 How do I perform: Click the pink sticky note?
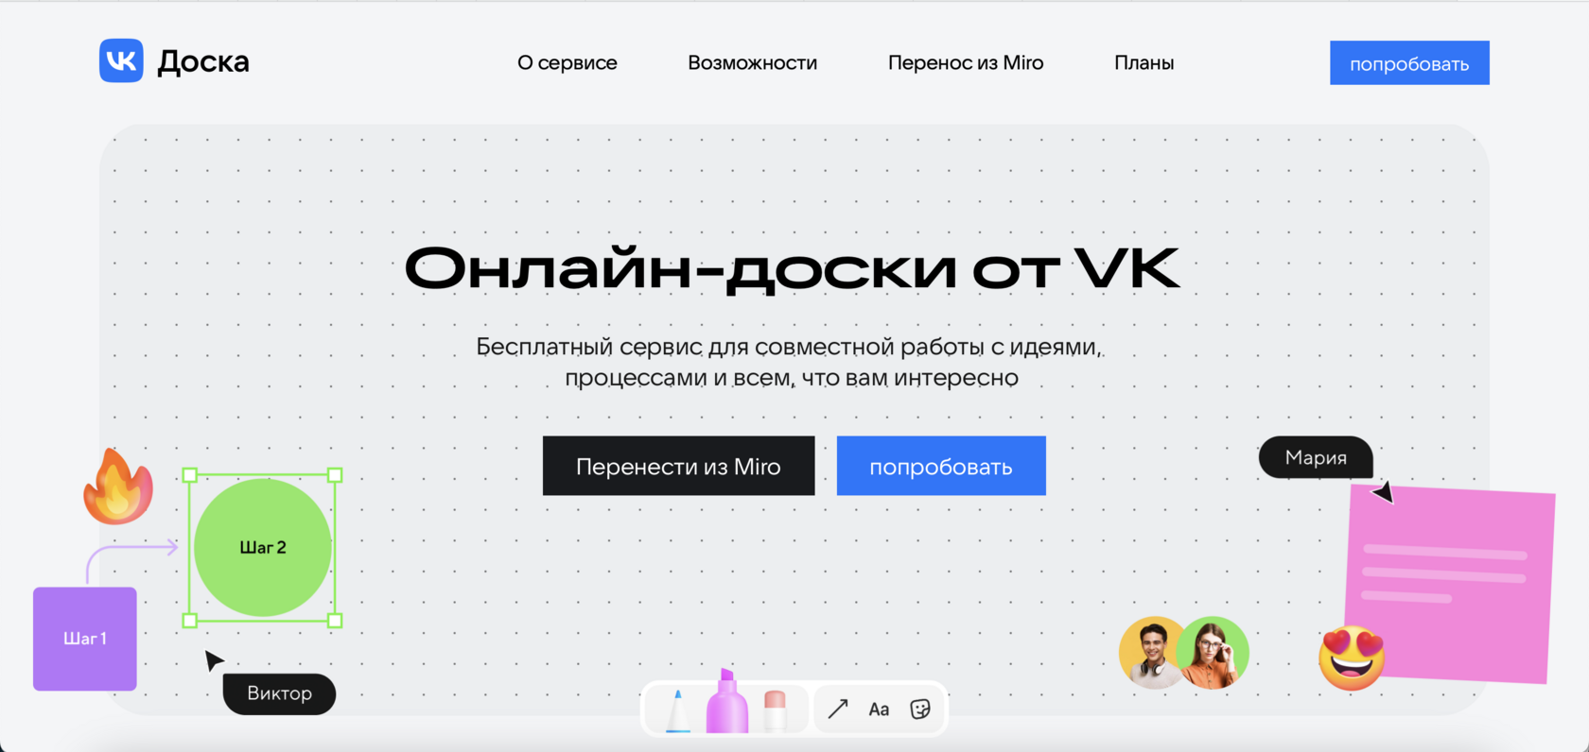[x=1451, y=583]
